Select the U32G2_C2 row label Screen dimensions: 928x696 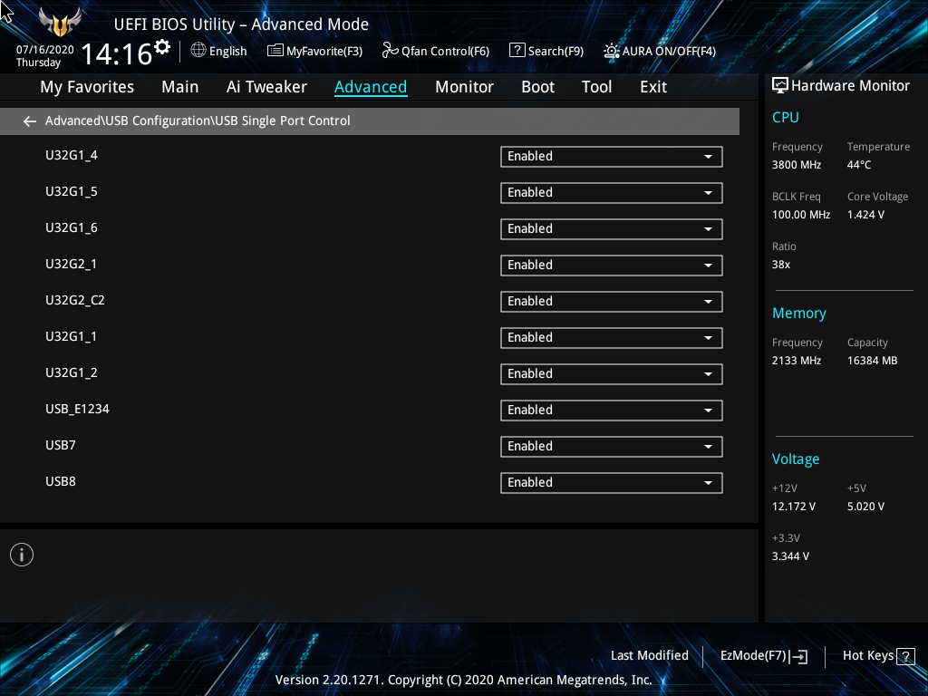pyautogui.click(x=75, y=301)
